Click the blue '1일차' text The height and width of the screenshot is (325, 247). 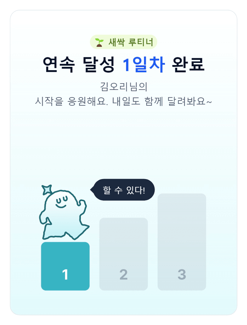pyautogui.click(x=144, y=64)
